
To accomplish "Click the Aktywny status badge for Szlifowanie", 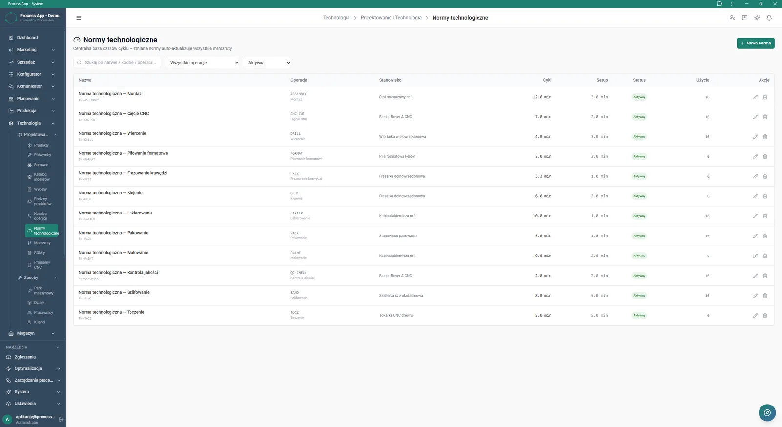I will [x=639, y=296].
